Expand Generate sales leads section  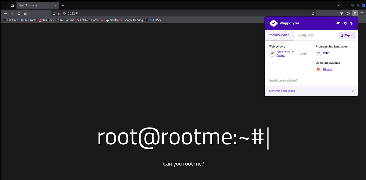click(311, 91)
